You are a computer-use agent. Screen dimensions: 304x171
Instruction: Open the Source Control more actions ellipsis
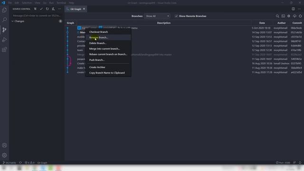(x=59, y=9)
